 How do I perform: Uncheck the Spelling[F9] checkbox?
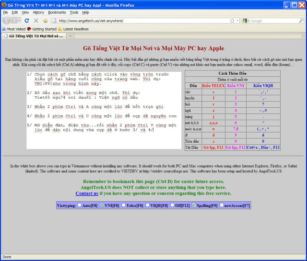click(x=194, y=205)
